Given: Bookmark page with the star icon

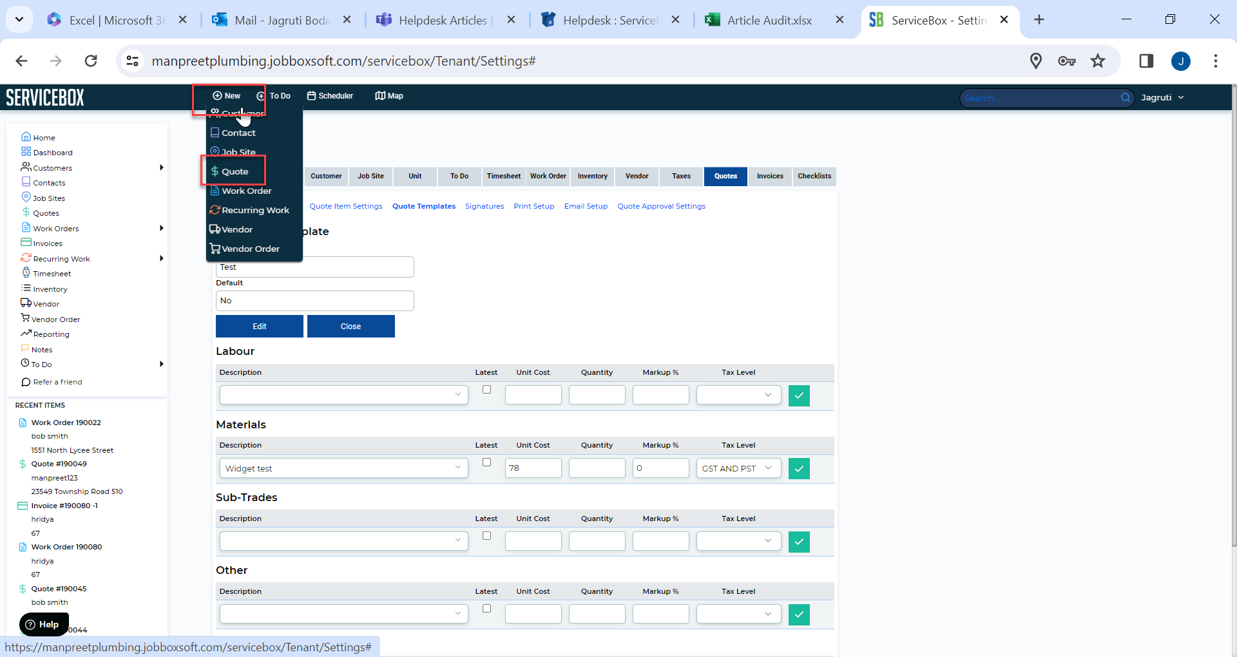Looking at the screenshot, I should [1098, 61].
